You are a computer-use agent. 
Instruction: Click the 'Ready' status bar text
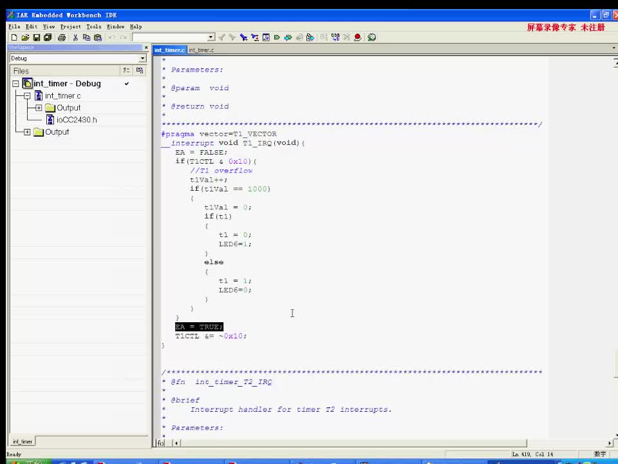click(14, 454)
